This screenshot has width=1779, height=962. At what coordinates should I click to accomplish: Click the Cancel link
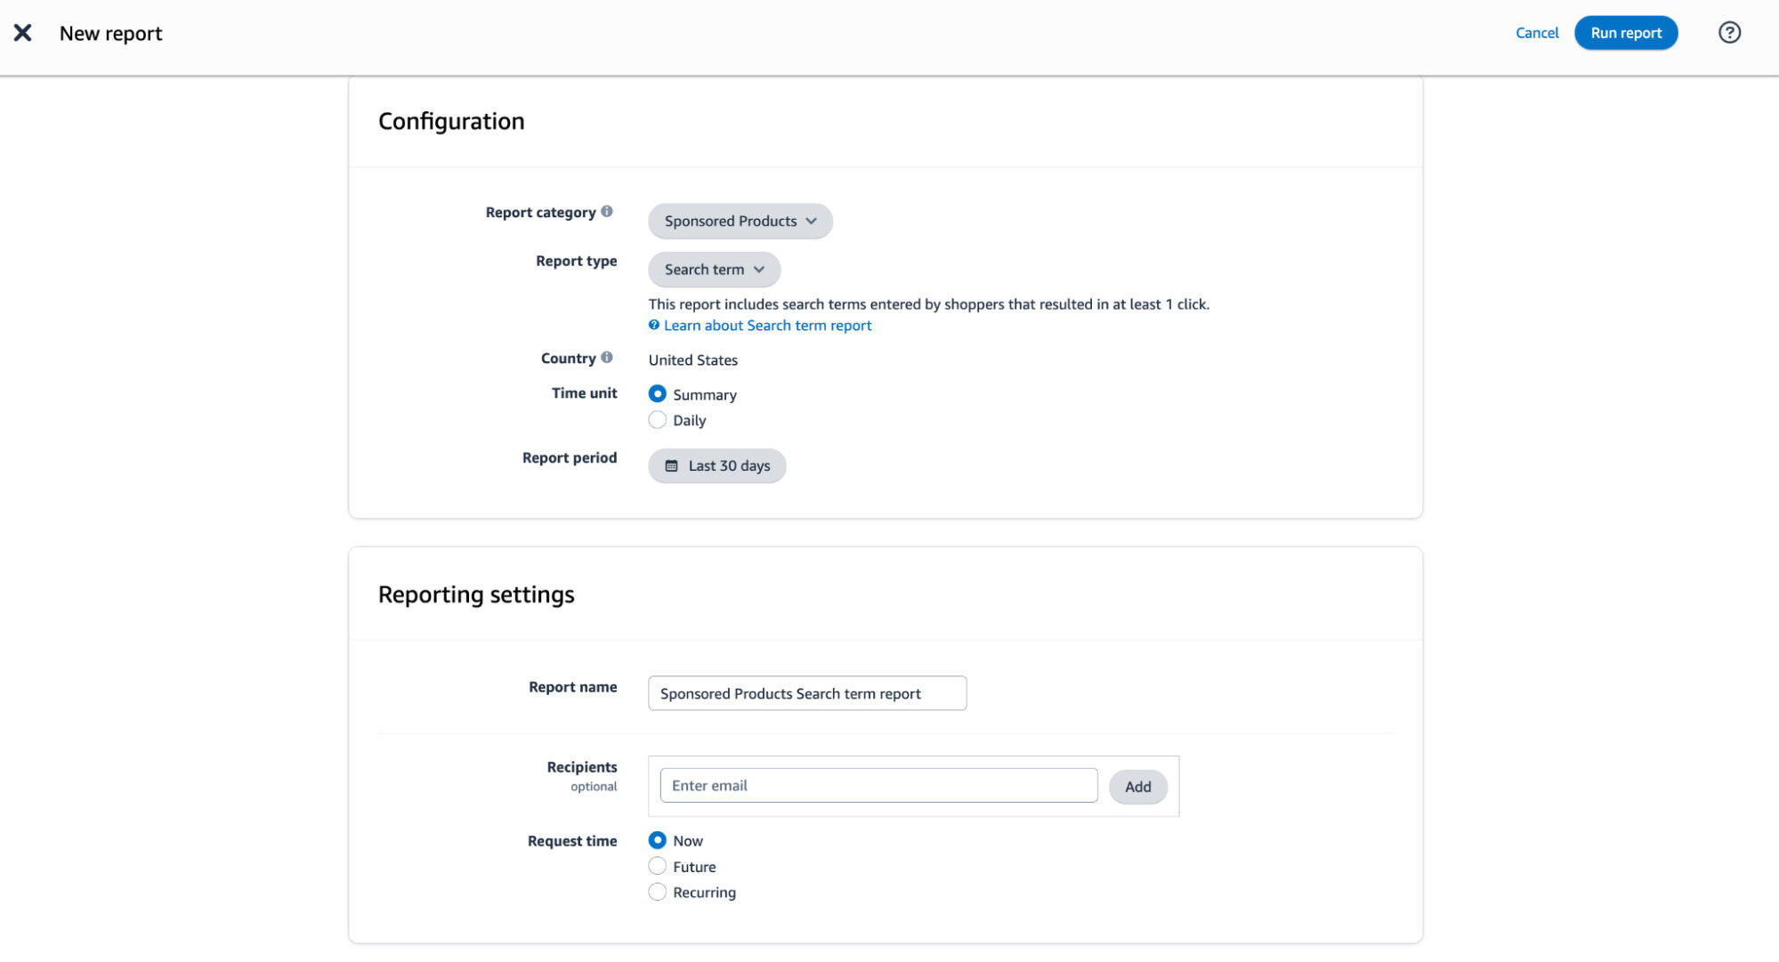click(x=1536, y=33)
